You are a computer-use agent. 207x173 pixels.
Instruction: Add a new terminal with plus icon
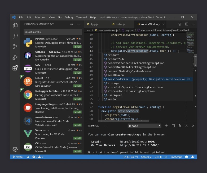pyautogui.click(x=166, y=126)
